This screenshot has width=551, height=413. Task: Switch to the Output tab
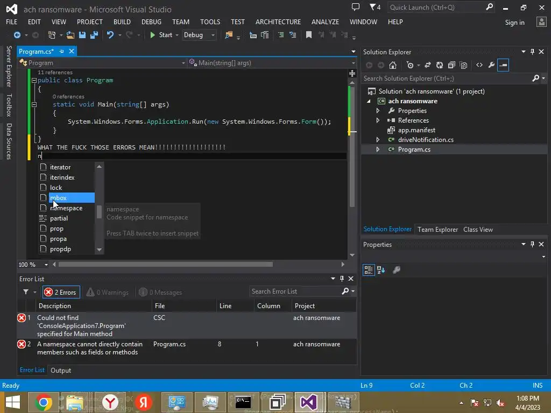coord(61,370)
